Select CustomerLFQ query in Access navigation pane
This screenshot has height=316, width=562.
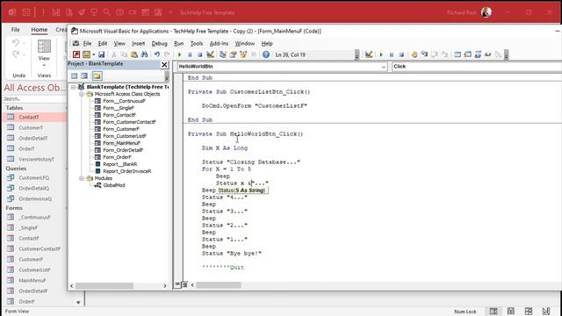click(x=33, y=177)
